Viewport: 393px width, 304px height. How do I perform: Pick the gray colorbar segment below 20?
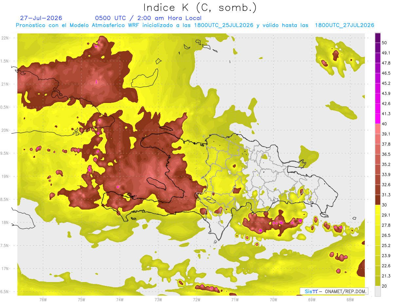click(x=378, y=291)
